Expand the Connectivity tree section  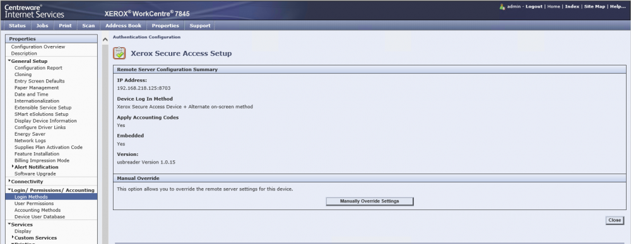coord(9,181)
